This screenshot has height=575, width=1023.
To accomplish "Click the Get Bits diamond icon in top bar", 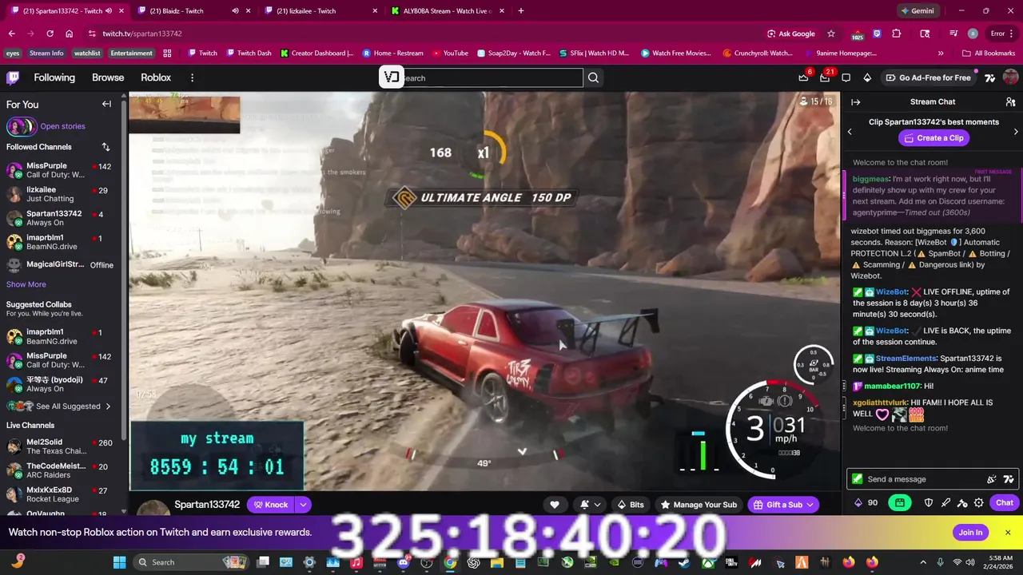I will (867, 77).
